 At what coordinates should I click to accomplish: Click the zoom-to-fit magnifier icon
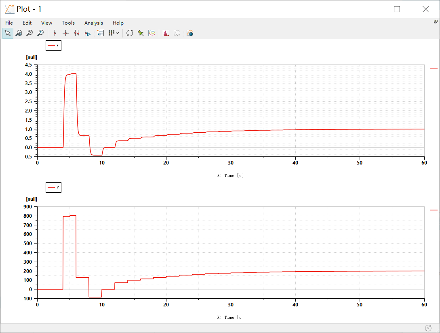click(29, 33)
